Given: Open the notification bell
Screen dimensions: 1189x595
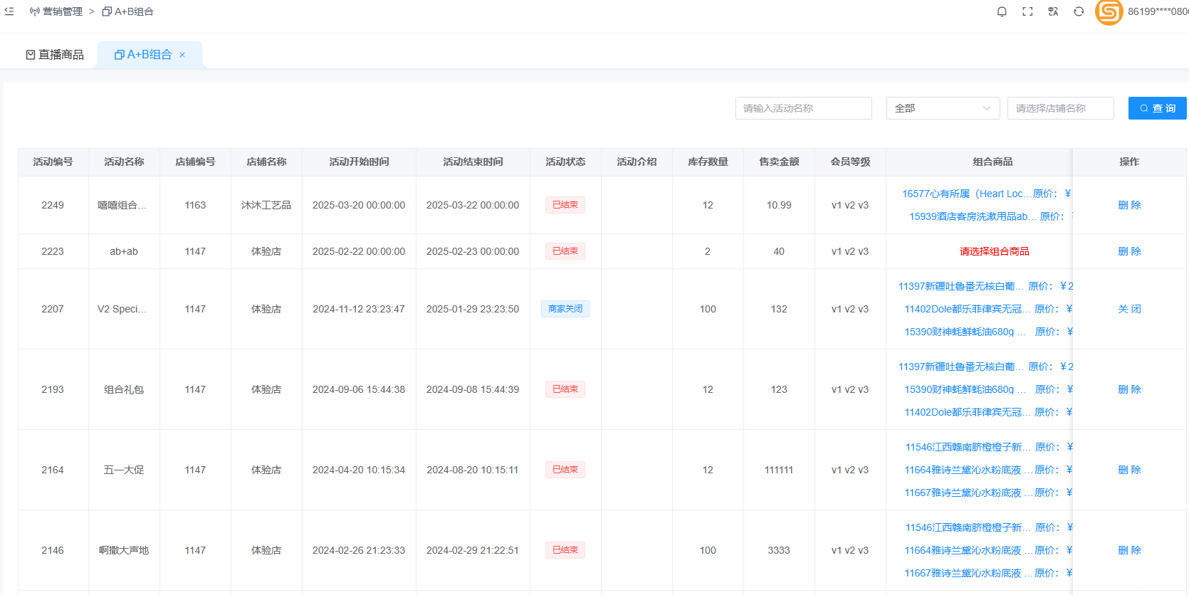Looking at the screenshot, I should coord(1002,11).
